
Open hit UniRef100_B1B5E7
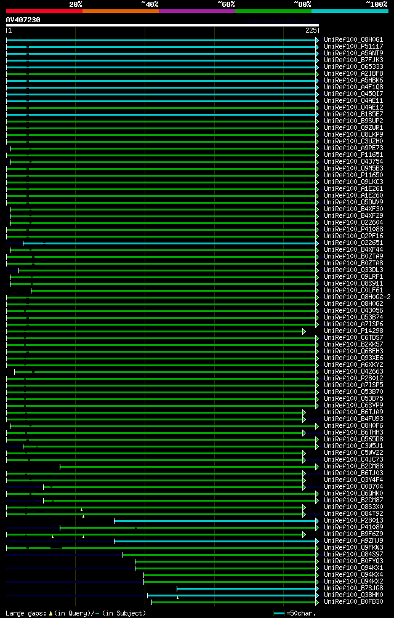point(353,114)
